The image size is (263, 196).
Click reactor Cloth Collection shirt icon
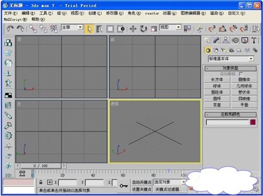tap(8, 53)
